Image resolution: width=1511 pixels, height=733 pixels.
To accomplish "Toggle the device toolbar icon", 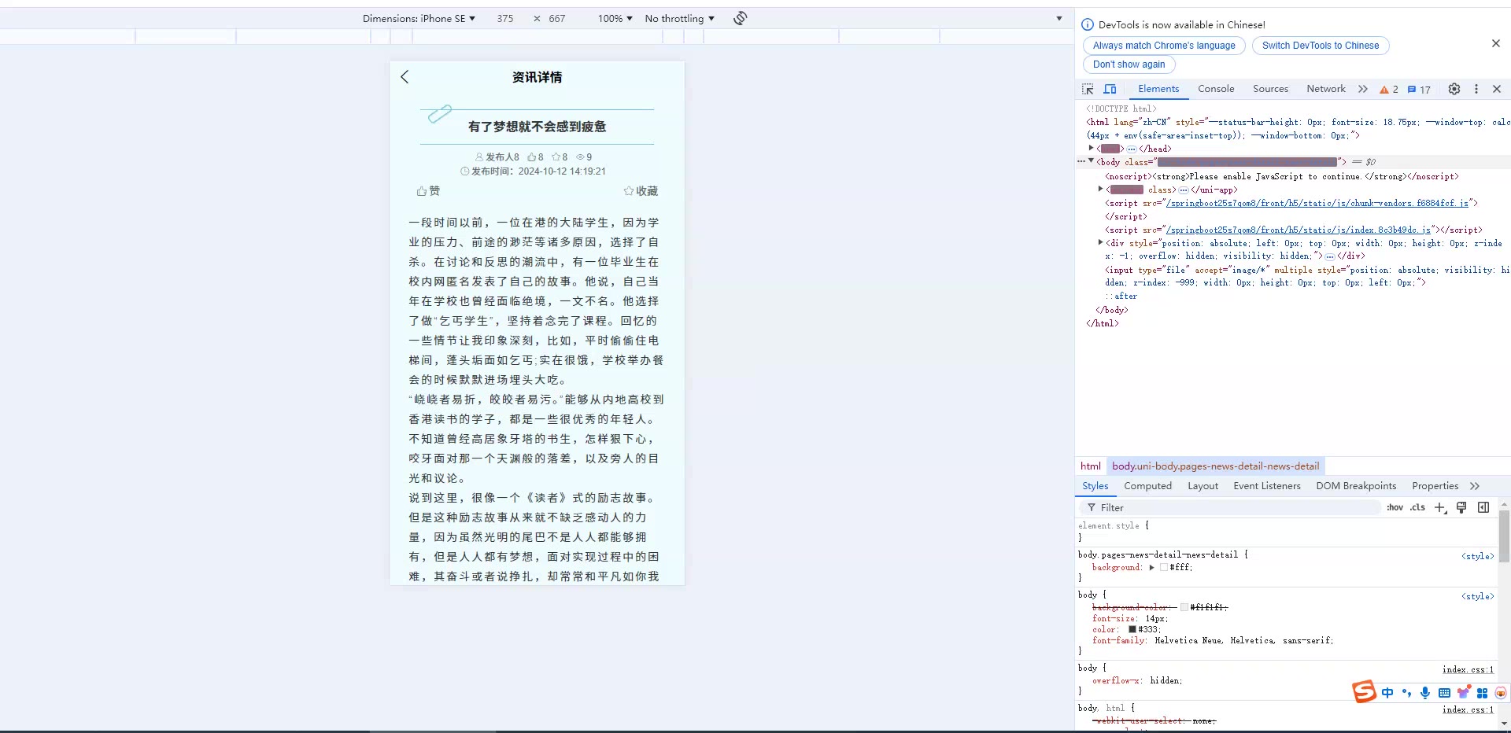I will point(1110,89).
